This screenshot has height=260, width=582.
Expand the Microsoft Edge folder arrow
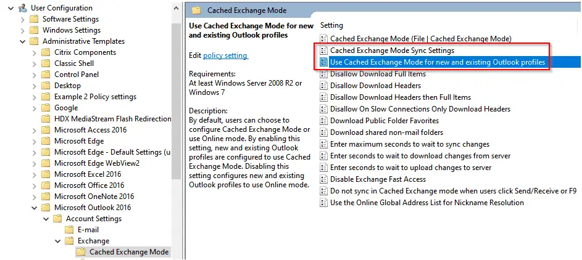point(35,141)
